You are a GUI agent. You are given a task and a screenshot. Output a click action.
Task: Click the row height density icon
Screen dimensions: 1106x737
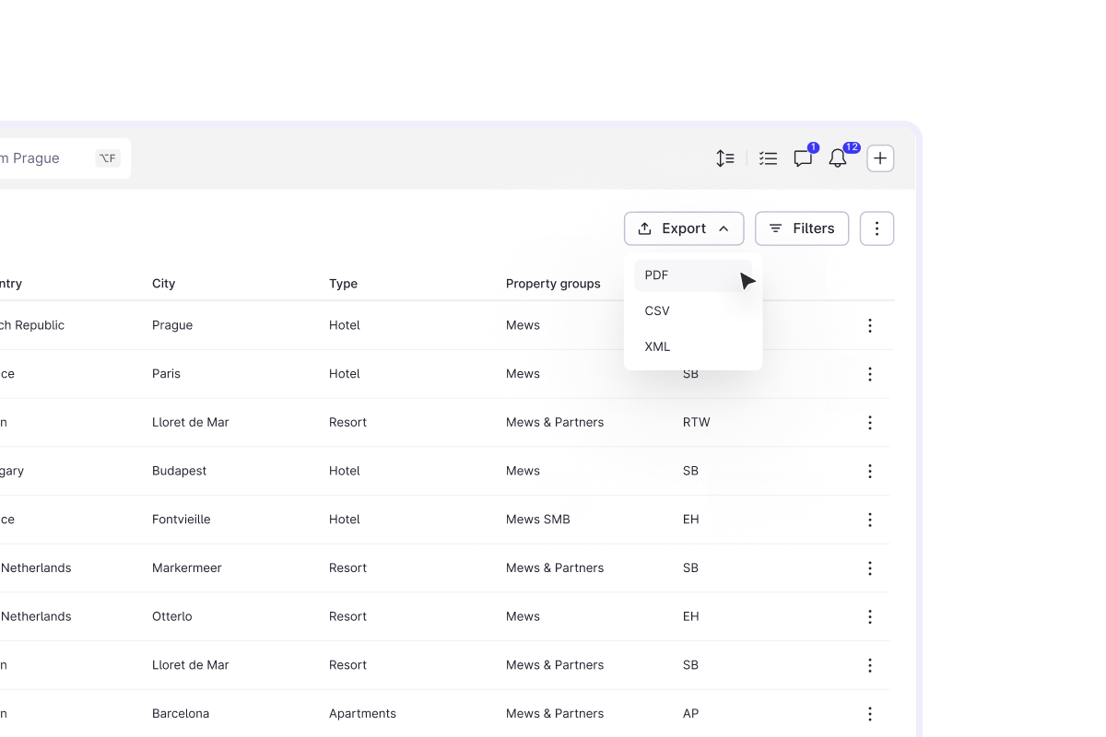725,158
